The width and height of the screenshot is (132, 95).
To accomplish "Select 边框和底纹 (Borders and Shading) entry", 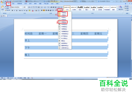I will (x=65, y=48).
